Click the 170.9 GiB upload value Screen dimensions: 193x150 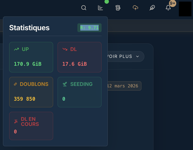(x=28, y=64)
